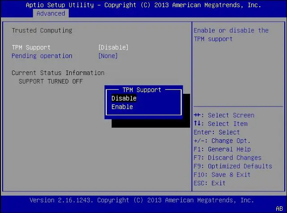Click the Aptio Setup Utility title text

(143, 5)
